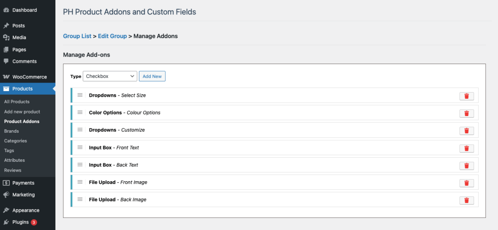The height and width of the screenshot is (230, 498).
Task: Open the Edit Group breadcrumb link
Action: pyautogui.click(x=112, y=36)
